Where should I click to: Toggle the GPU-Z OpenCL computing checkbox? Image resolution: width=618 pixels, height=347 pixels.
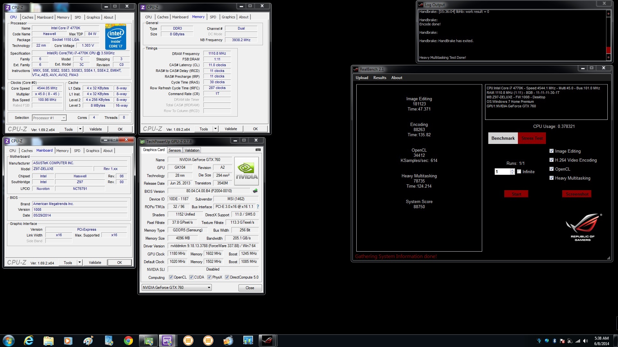pyautogui.click(x=171, y=277)
